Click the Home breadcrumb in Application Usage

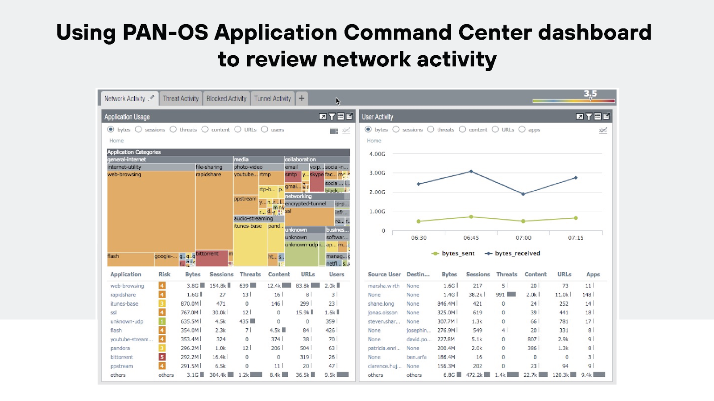click(116, 140)
